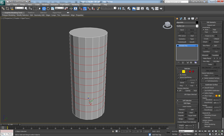Open the 3ds Max application menu logo

pos(2,3)
